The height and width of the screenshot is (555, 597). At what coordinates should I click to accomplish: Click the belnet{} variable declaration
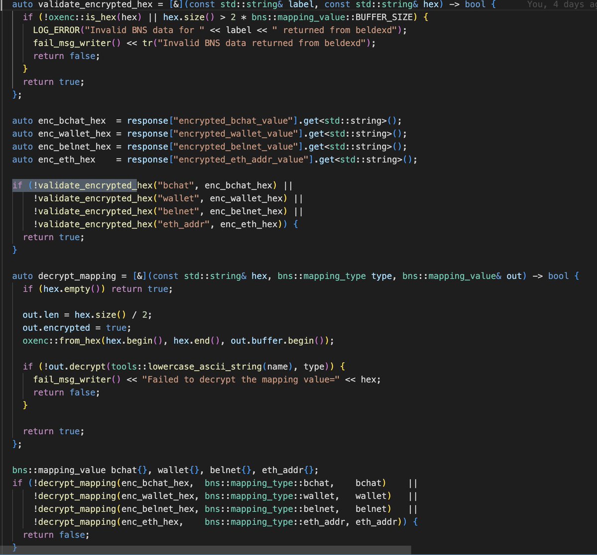[231, 470]
